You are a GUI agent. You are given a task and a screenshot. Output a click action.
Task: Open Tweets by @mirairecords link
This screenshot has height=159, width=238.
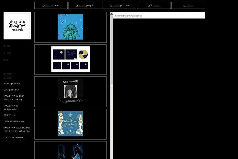tap(128, 16)
